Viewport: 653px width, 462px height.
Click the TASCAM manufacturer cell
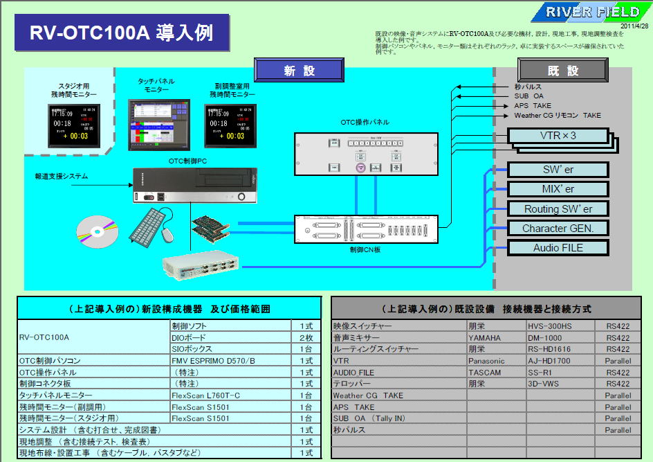tap(497, 373)
